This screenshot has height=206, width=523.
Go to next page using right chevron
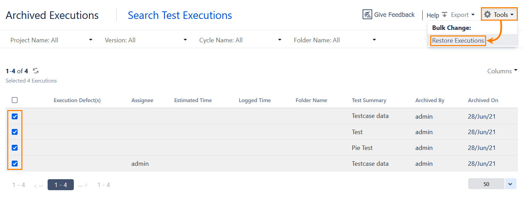(x=86, y=185)
